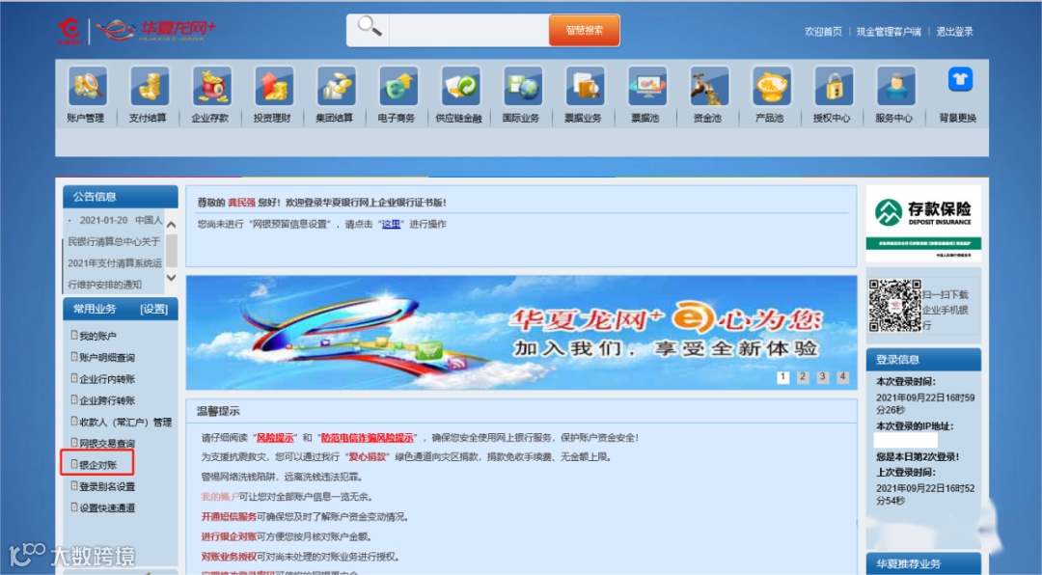Open the 票据业务 icon
The width and height of the screenshot is (1042, 575).
click(585, 87)
